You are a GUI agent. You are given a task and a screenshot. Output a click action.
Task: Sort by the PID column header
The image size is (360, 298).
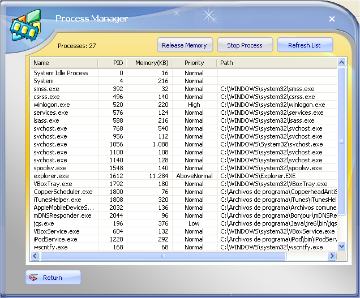tap(112, 63)
